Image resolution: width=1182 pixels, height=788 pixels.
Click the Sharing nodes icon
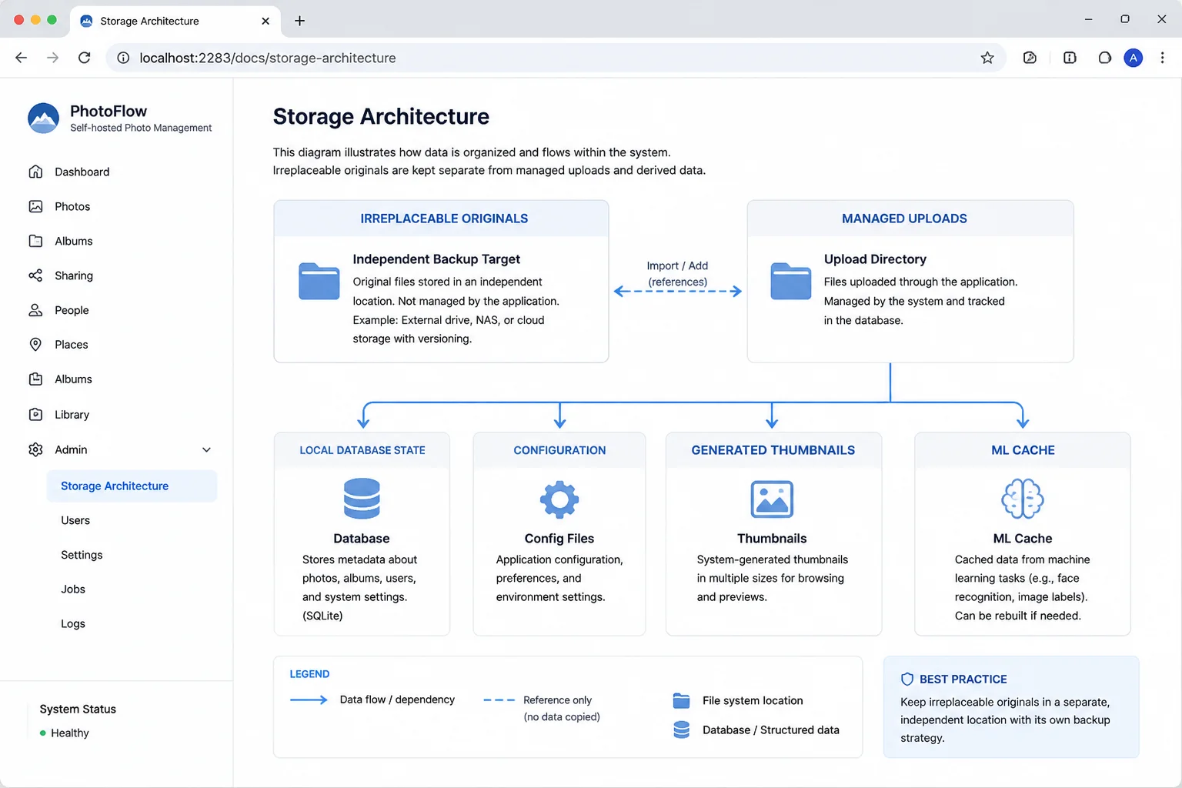[x=35, y=275]
